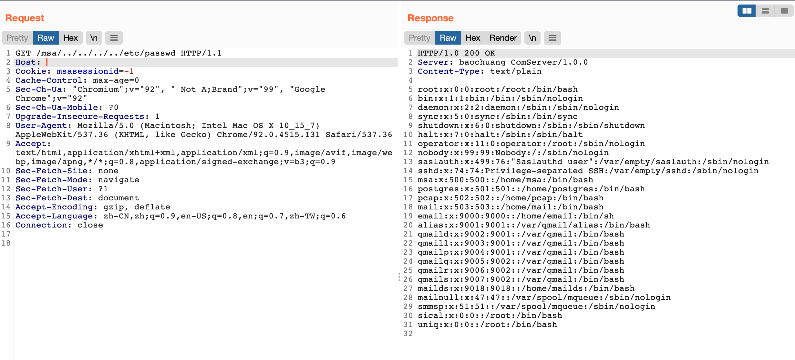
Task: Click the HTTP/1.0 200 OK status line
Action: (x=456, y=53)
